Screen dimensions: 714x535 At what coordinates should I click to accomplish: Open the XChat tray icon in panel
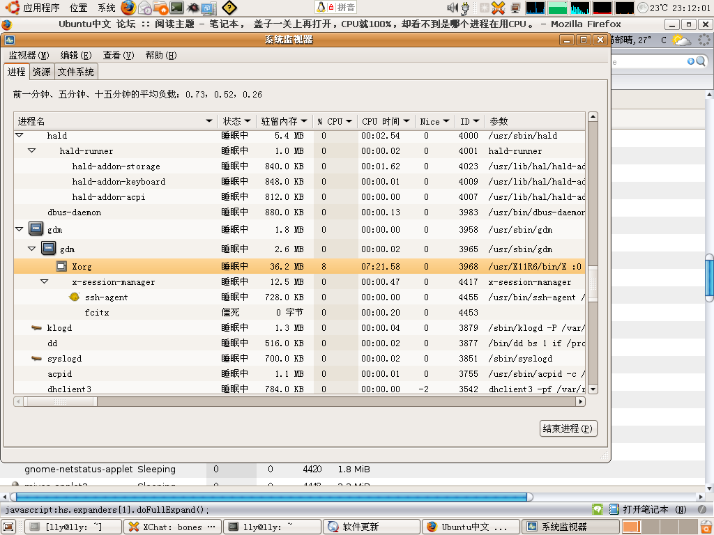point(498,8)
